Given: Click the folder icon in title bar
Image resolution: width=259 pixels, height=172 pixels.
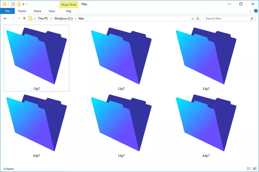Looking at the screenshot, I should pos(4,4).
